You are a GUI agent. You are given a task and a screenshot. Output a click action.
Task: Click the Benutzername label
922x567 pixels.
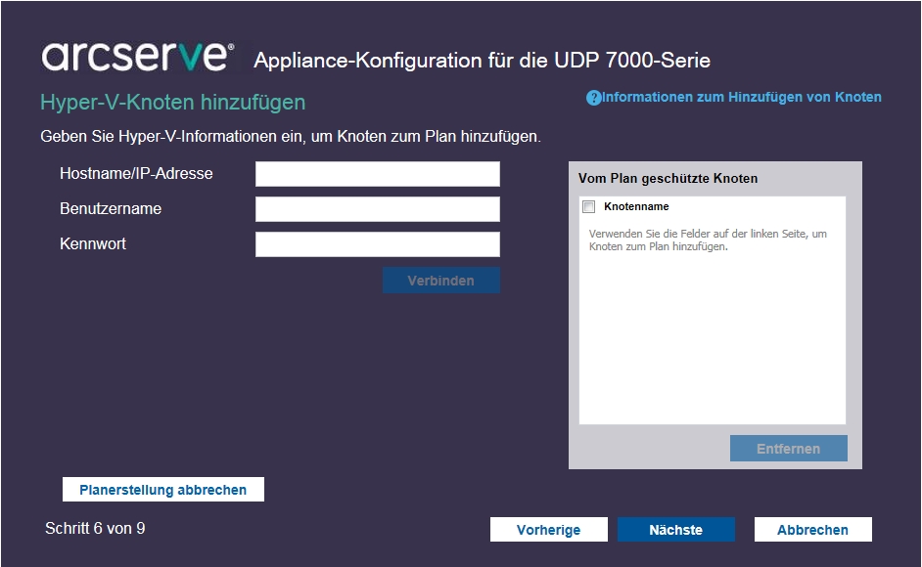click(x=111, y=208)
